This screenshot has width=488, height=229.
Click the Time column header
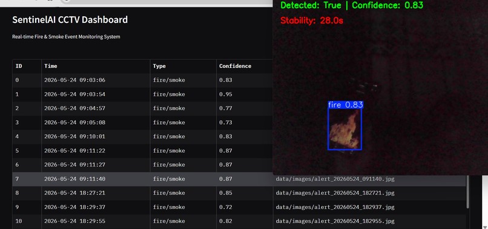coord(96,66)
